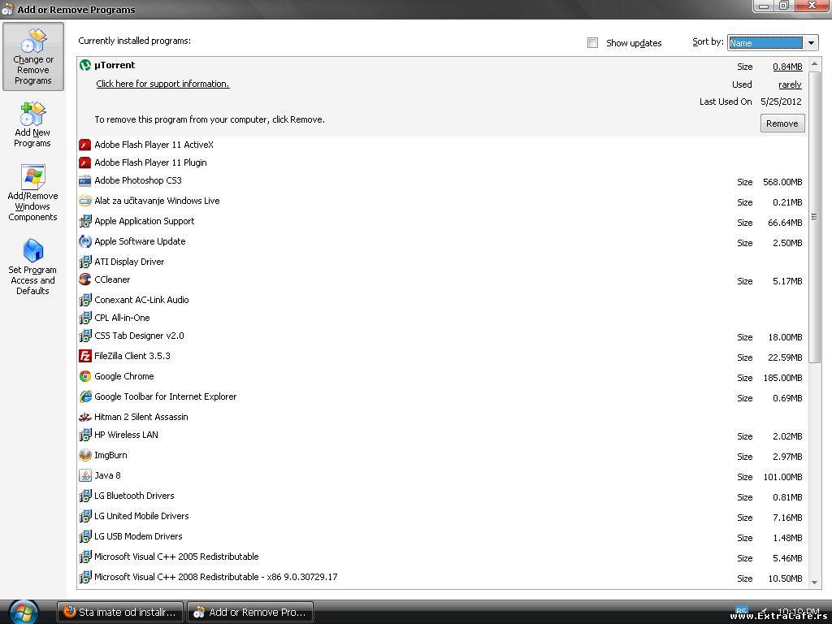
Task: Click the LG United Mobile Drivers icon
Action: pos(84,516)
